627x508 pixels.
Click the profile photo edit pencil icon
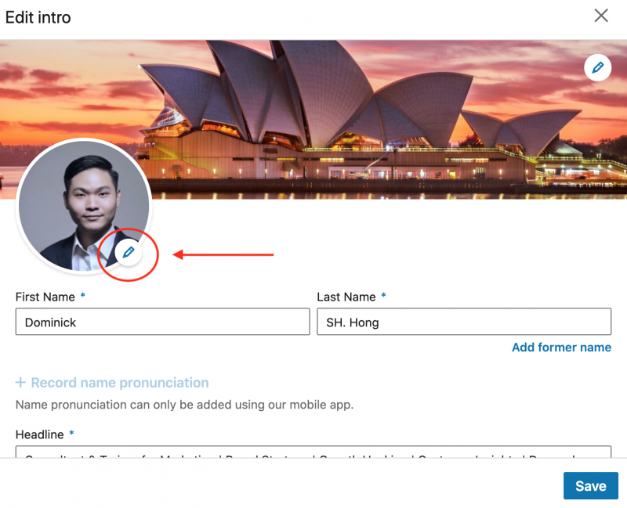point(129,252)
